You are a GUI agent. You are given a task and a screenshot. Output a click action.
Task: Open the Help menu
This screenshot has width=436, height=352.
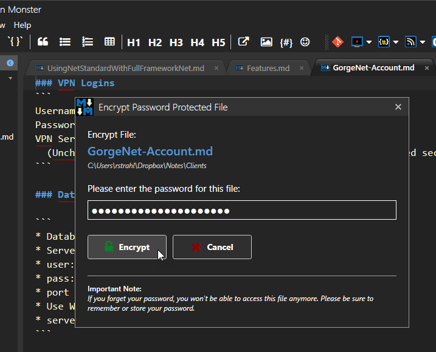pyautogui.click(x=22, y=25)
